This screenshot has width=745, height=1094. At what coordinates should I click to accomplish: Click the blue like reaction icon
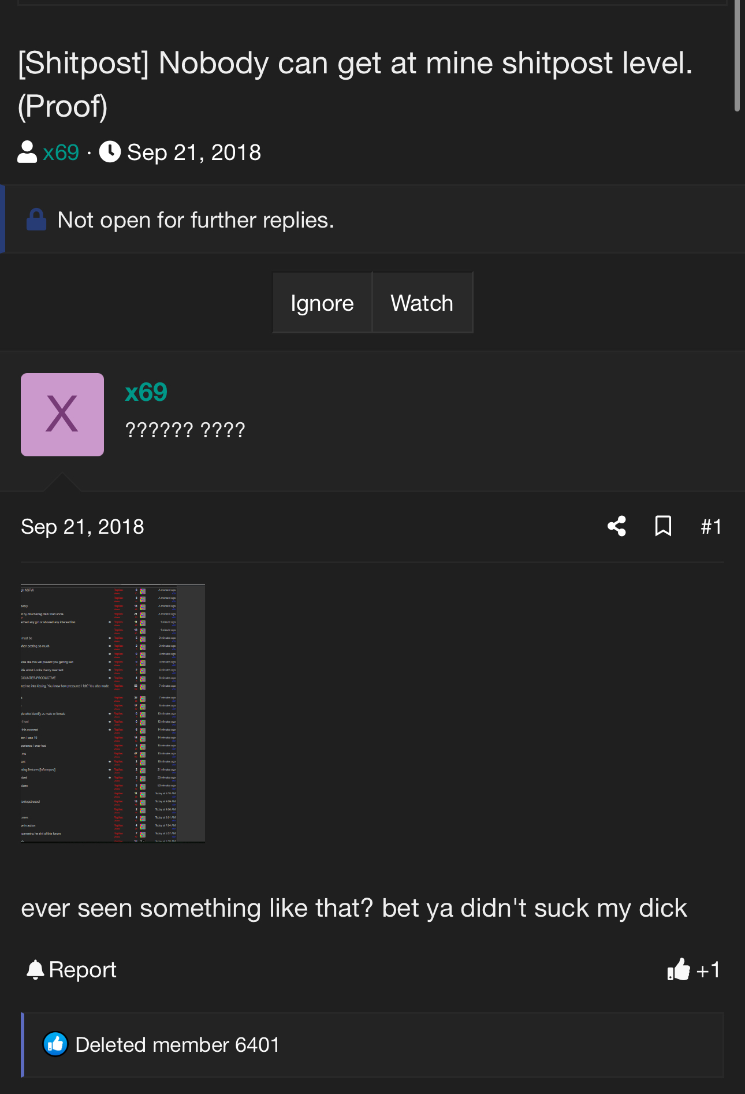(55, 1044)
